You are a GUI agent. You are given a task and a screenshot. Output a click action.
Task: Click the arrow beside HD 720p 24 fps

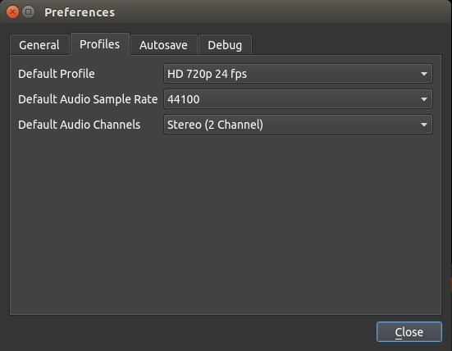coord(424,74)
